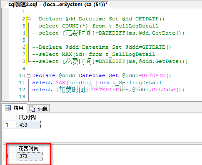
Task: Select the result cell containing 433
Action: point(29,125)
